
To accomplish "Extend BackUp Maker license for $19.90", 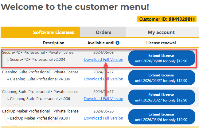I will pos(162,117).
